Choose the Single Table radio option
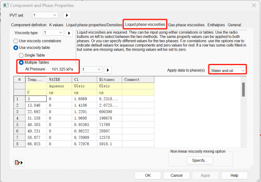Image resolution: width=261 pixels, height=182 pixels. coord(21,55)
